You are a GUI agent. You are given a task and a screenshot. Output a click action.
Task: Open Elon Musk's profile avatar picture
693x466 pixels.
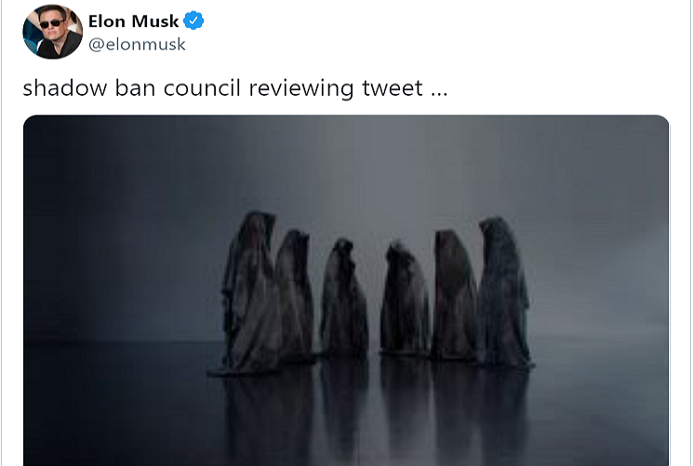click(52, 32)
